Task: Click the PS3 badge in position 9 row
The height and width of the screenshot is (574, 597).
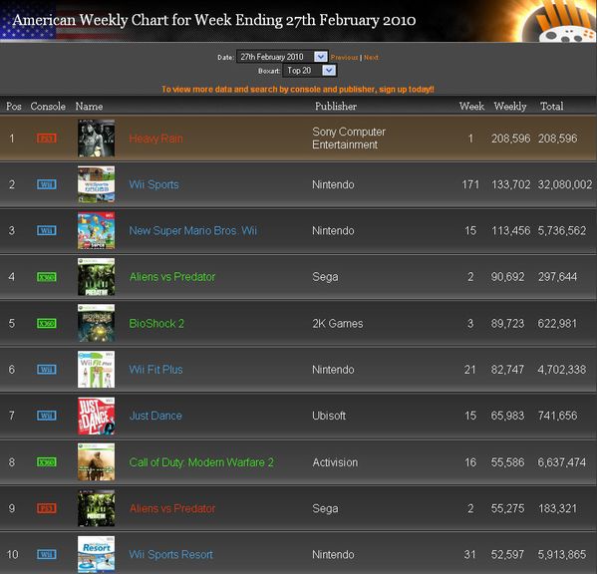Action: pos(47,508)
